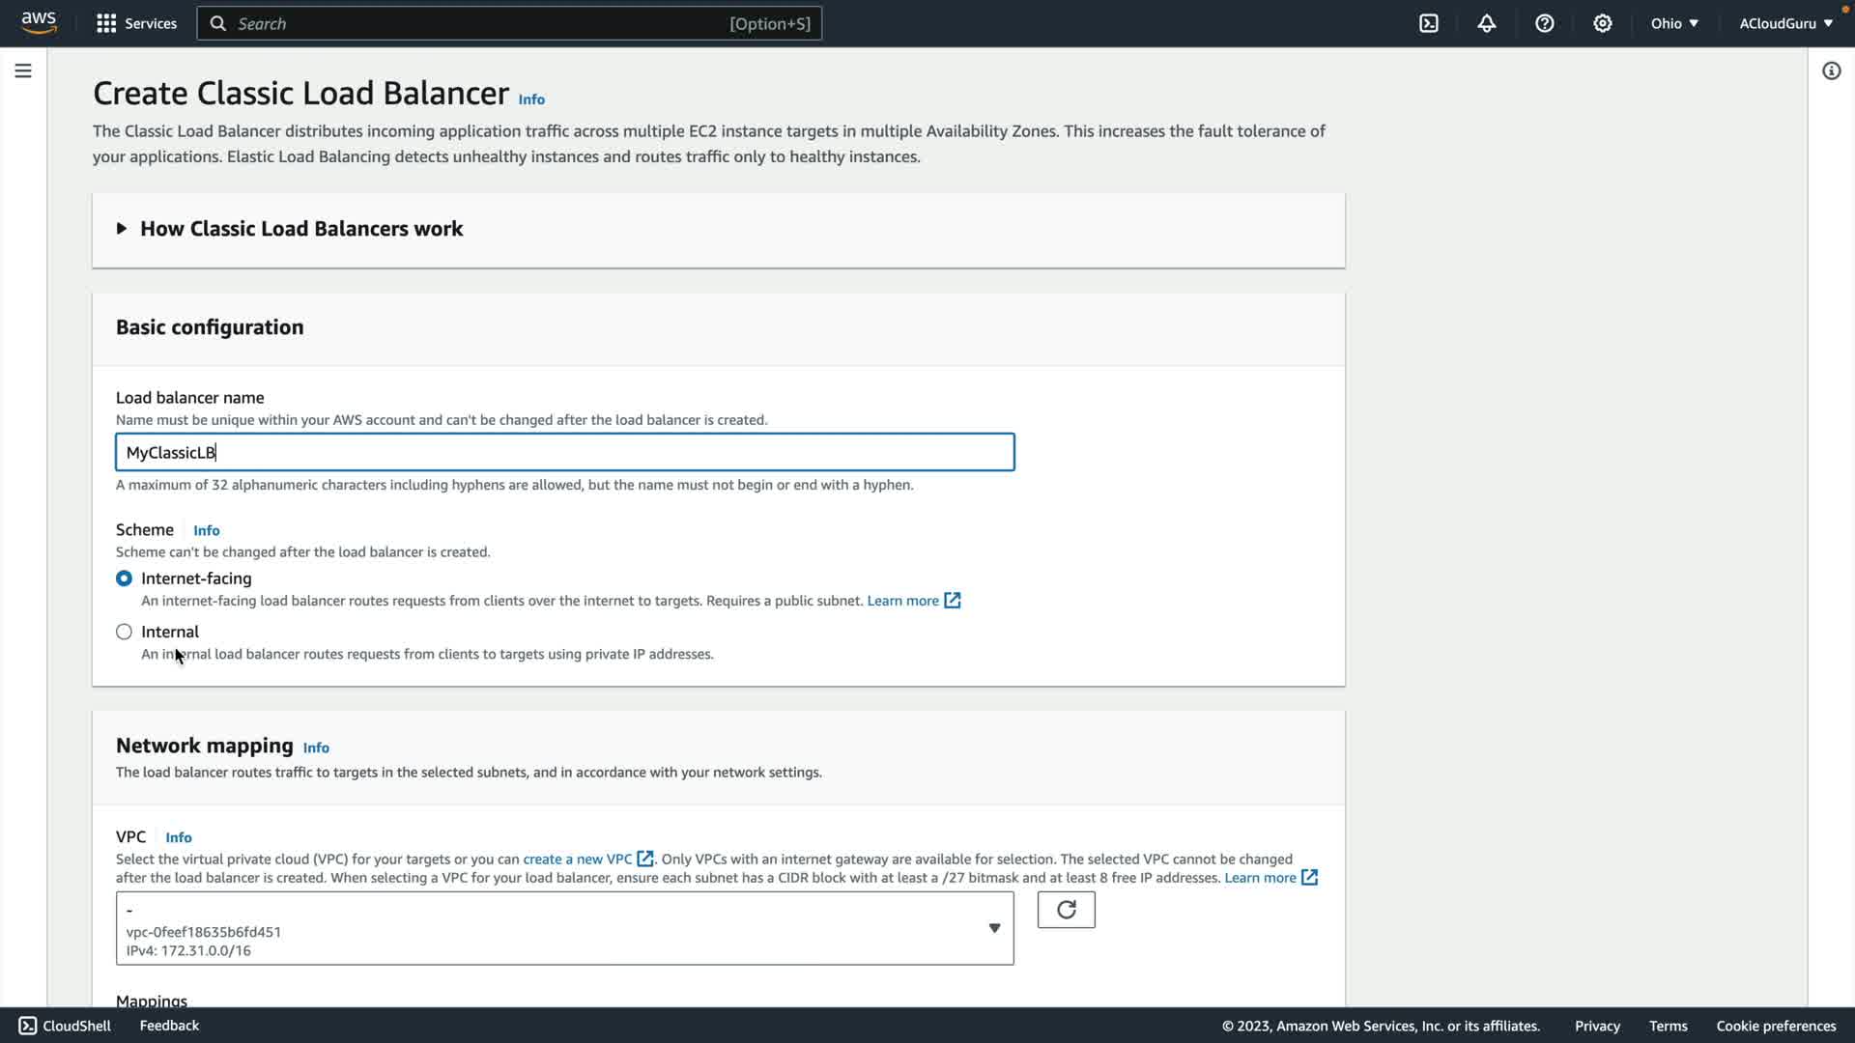Click the AWS logo home icon

coord(39,23)
